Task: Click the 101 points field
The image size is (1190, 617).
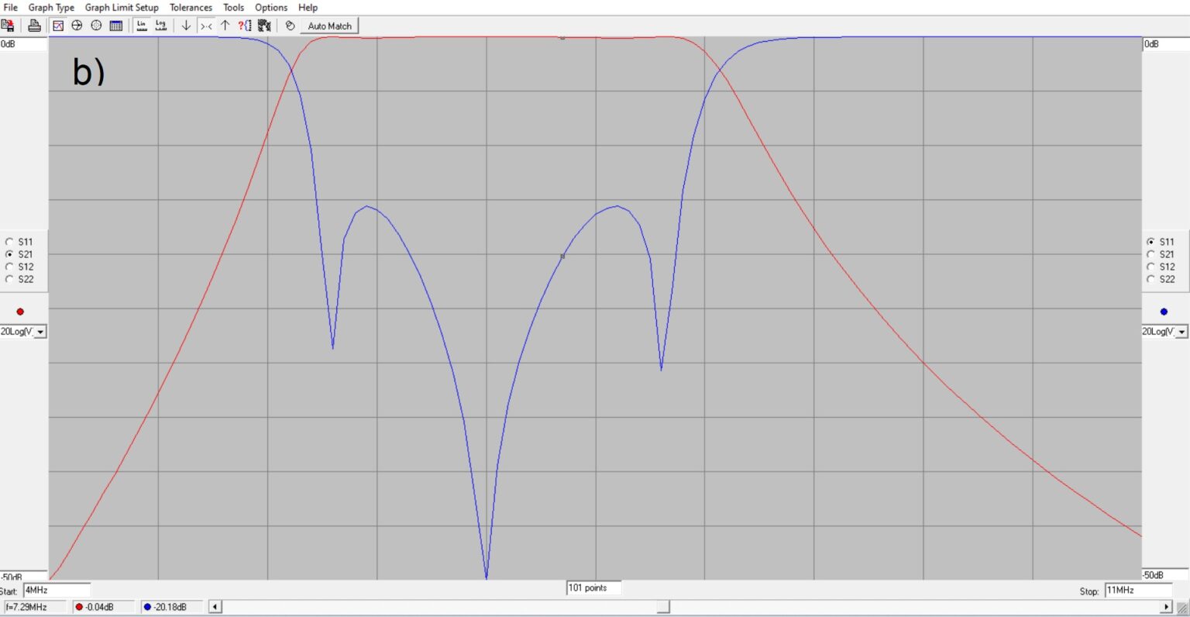Action: 593,588
